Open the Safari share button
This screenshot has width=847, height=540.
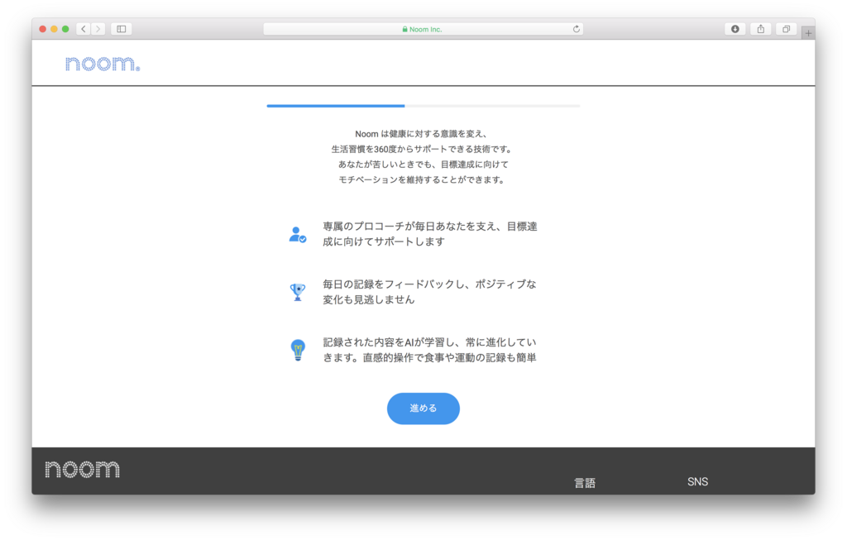click(761, 29)
